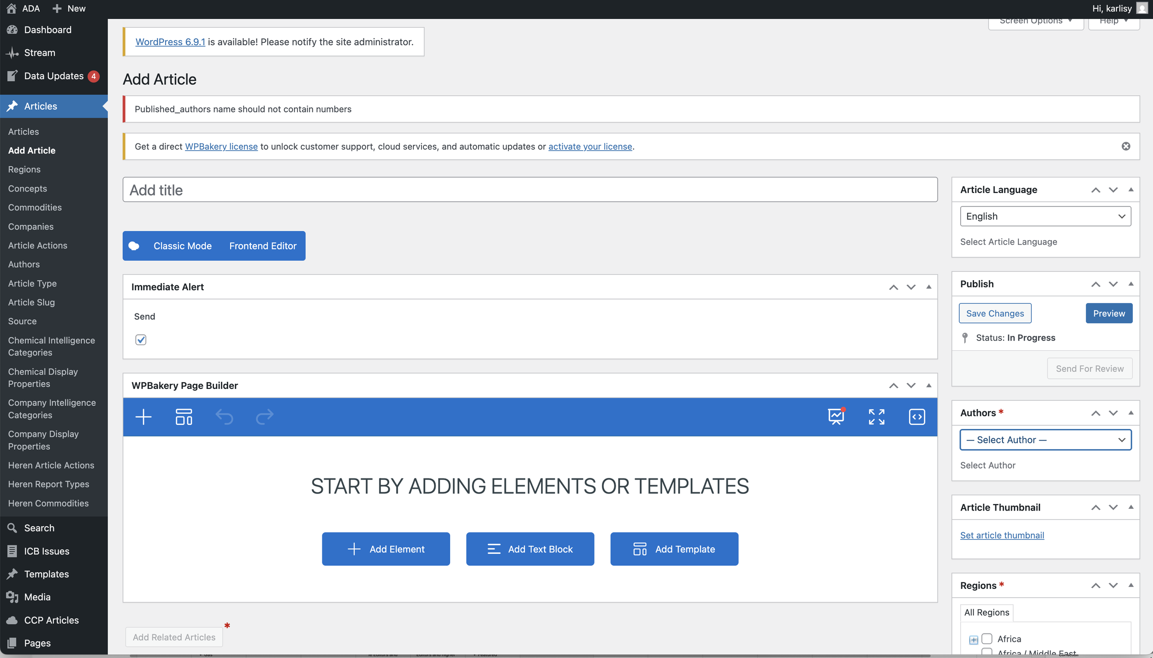Check the Africa region checkbox
The width and height of the screenshot is (1153, 658).
[987, 639]
